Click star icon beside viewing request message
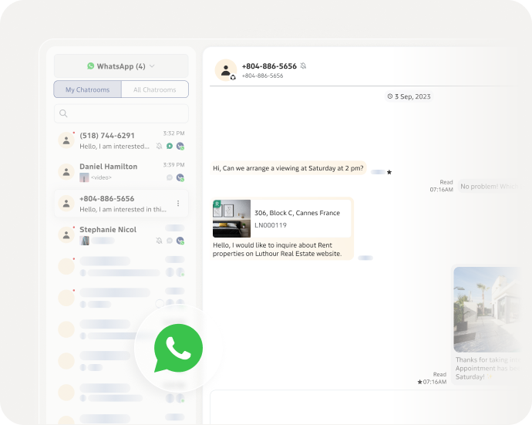Viewport: 532px width, 425px height. (x=389, y=172)
